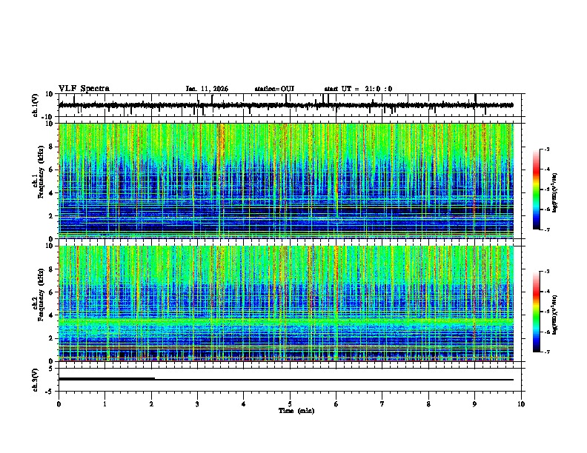The height and width of the screenshot is (453, 587).
Task: Click the "ch.1(V)" vertical axis label
Action: click(36, 104)
